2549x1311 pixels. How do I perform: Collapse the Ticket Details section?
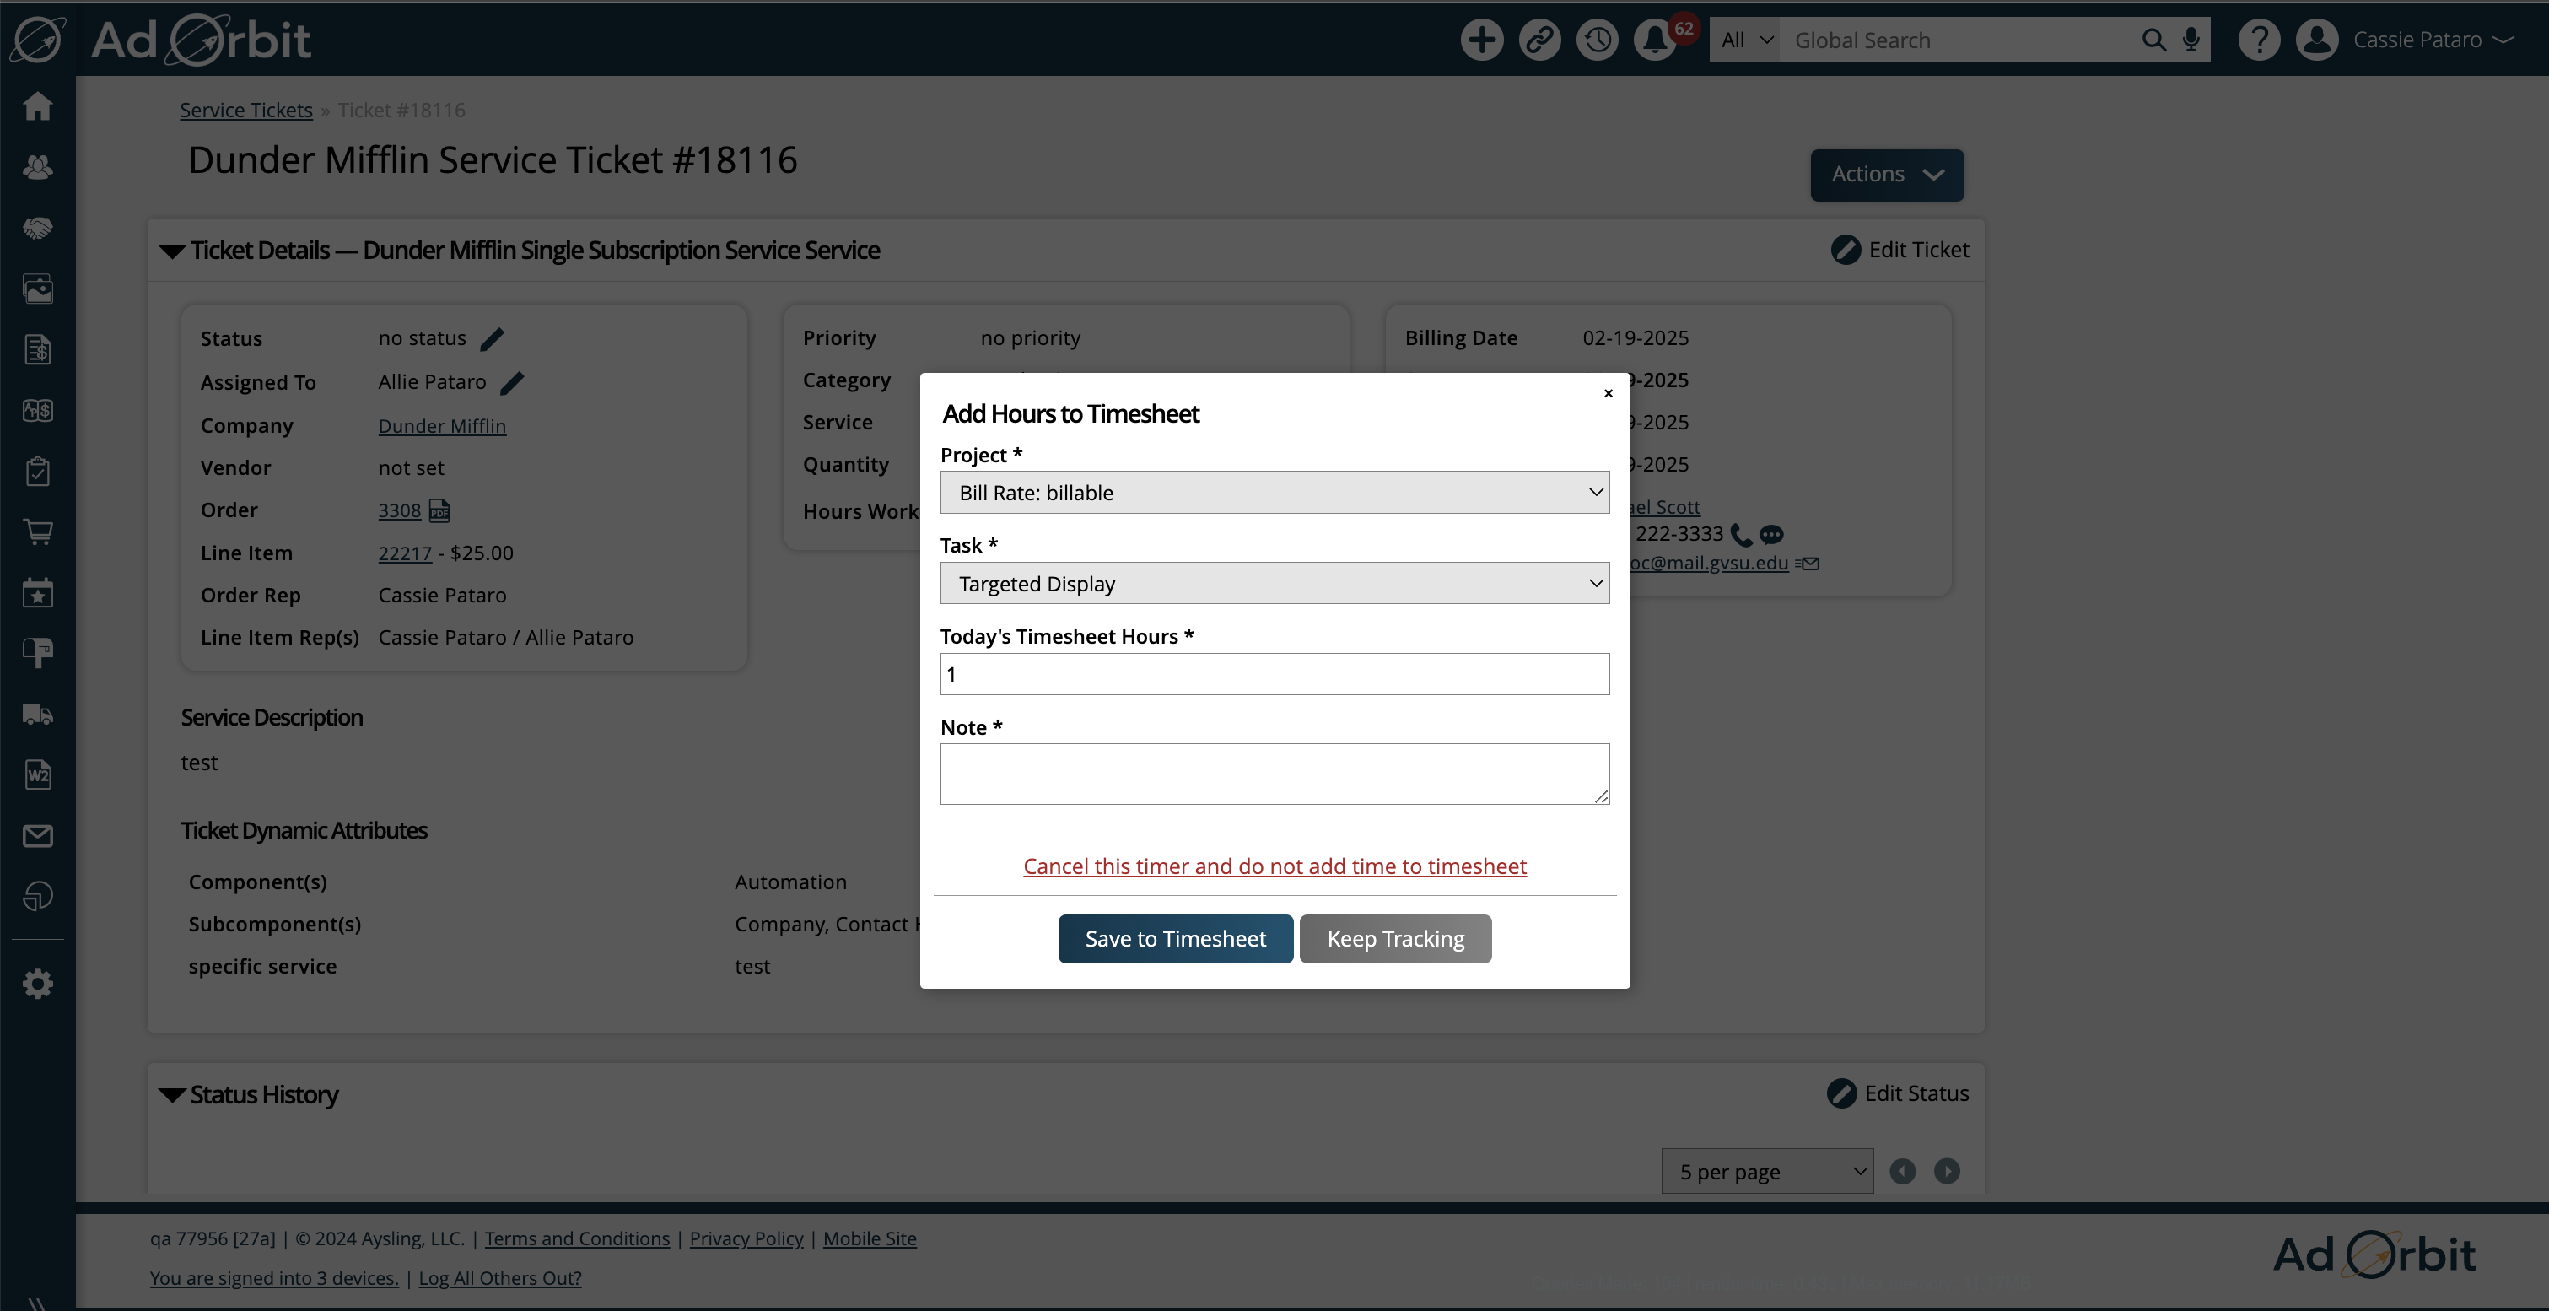[172, 251]
